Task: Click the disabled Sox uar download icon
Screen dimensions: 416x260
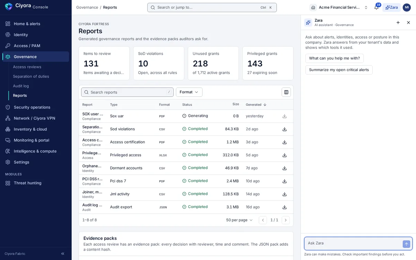Action: pyautogui.click(x=285, y=116)
